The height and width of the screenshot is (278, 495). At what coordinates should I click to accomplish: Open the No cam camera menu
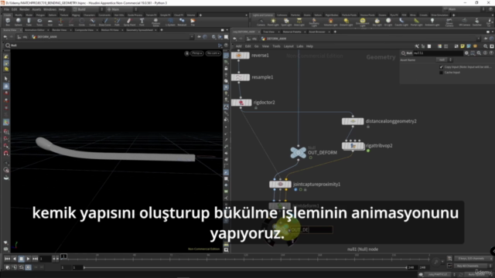coord(213,53)
